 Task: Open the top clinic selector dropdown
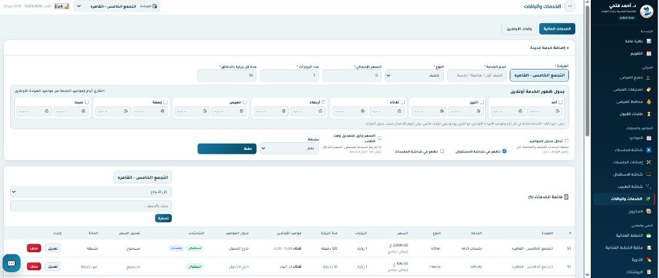[x=116, y=6]
